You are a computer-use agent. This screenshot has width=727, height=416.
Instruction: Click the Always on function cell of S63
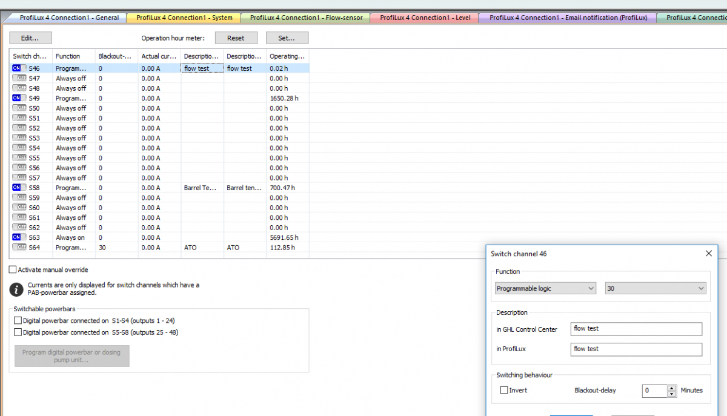74,237
